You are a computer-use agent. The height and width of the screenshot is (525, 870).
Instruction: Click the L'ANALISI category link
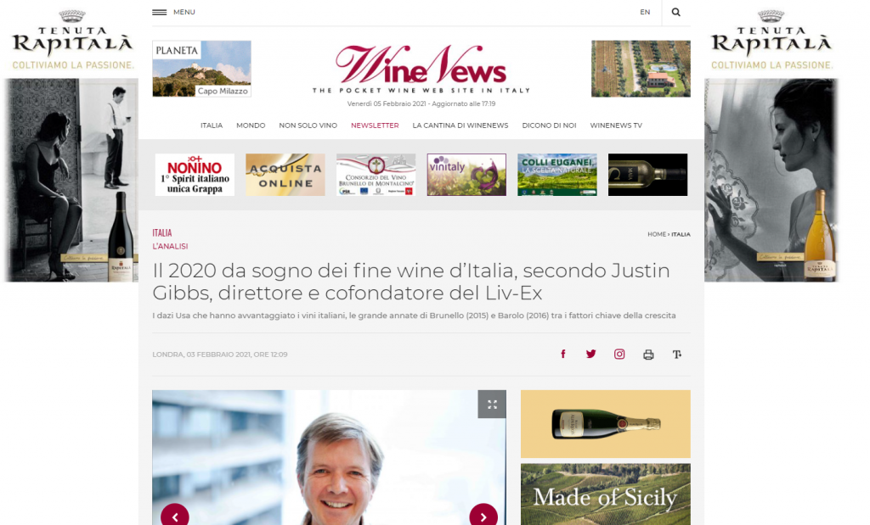[170, 247]
